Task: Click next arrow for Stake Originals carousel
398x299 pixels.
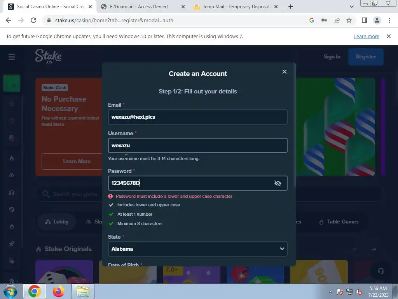Action: click(x=374, y=249)
